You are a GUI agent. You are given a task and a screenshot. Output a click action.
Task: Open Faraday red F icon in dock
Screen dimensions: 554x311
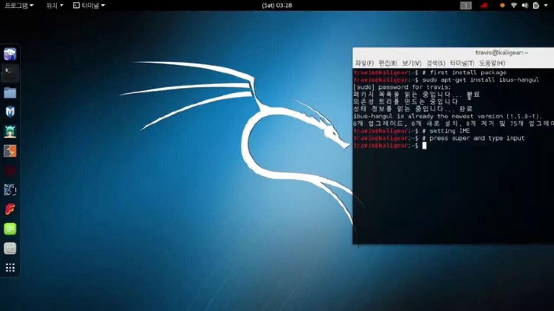tap(10, 209)
